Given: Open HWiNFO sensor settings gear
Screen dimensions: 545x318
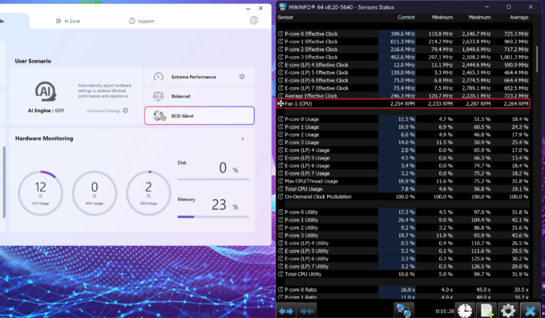Looking at the screenshot, I should coord(508,311).
